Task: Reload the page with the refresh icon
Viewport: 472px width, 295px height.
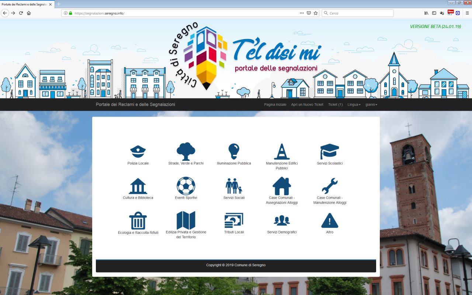Action: (x=21, y=13)
